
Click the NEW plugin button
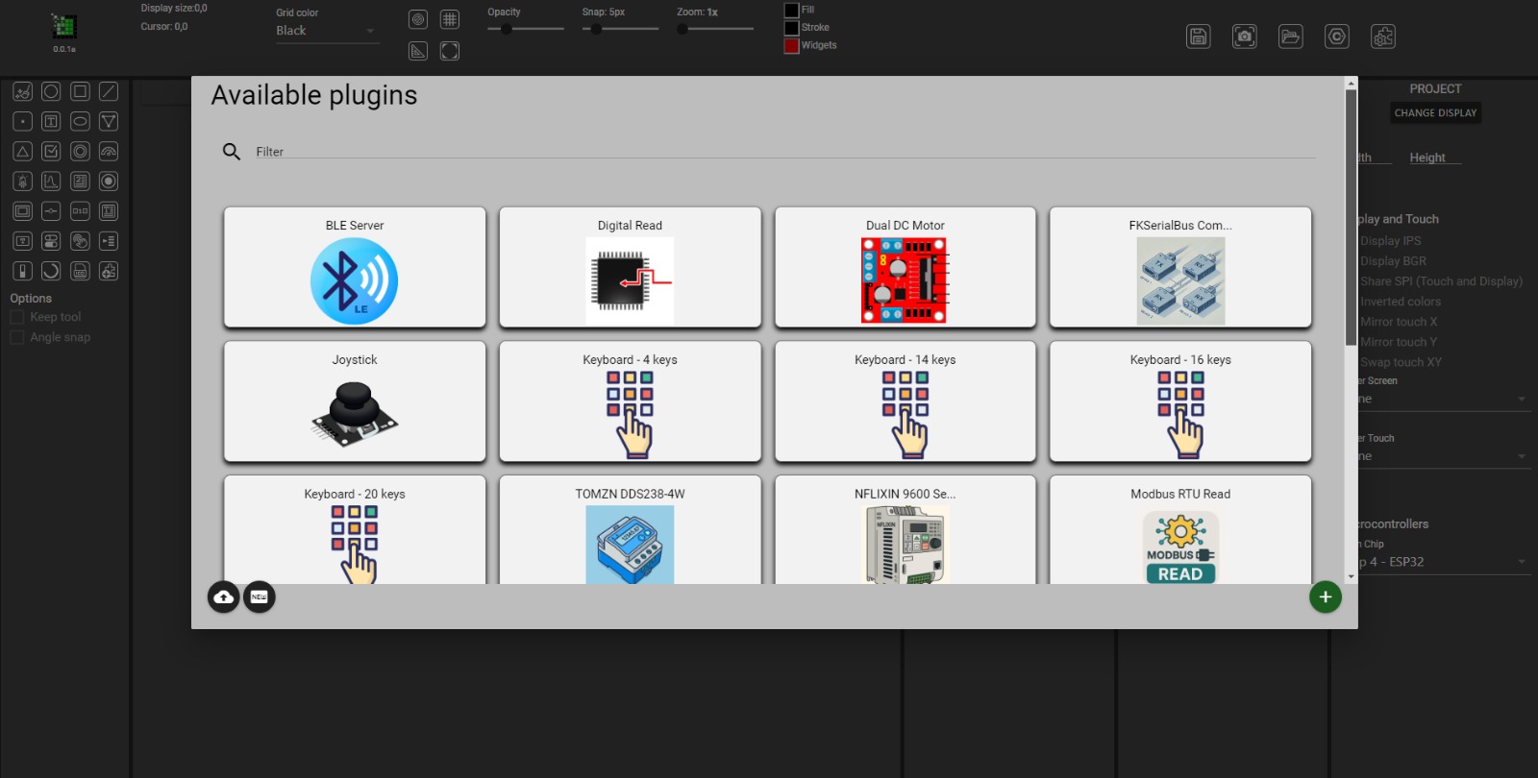[x=260, y=597]
